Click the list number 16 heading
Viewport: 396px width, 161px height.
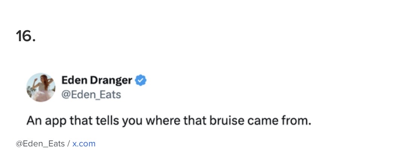(26, 36)
